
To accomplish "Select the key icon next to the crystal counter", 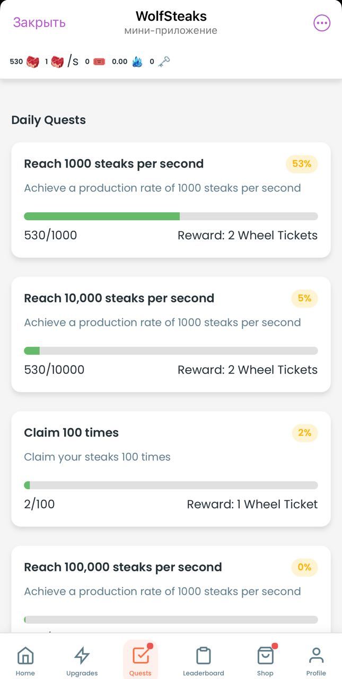I will [x=163, y=60].
